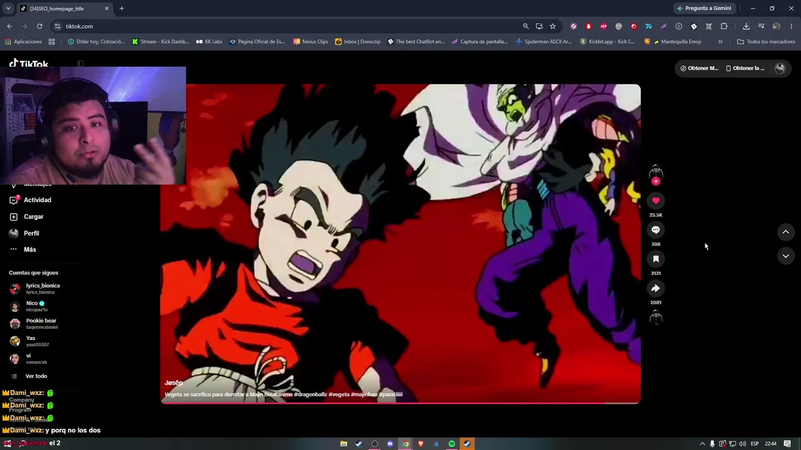Go to Perfil in the sidebar
The image size is (801, 450).
pyautogui.click(x=24, y=233)
